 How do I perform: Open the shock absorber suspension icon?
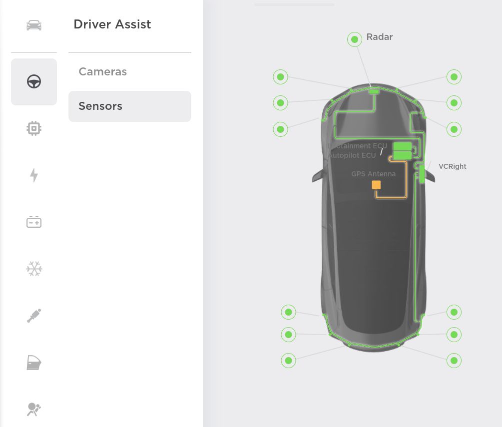coord(34,316)
